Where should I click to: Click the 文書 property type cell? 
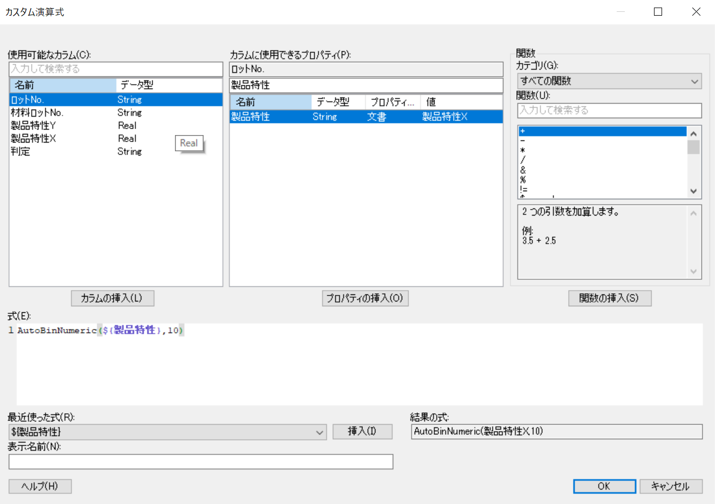click(377, 117)
